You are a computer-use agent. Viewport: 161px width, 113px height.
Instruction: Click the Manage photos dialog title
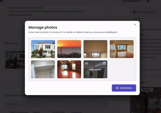pyautogui.click(x=43, y=28)
